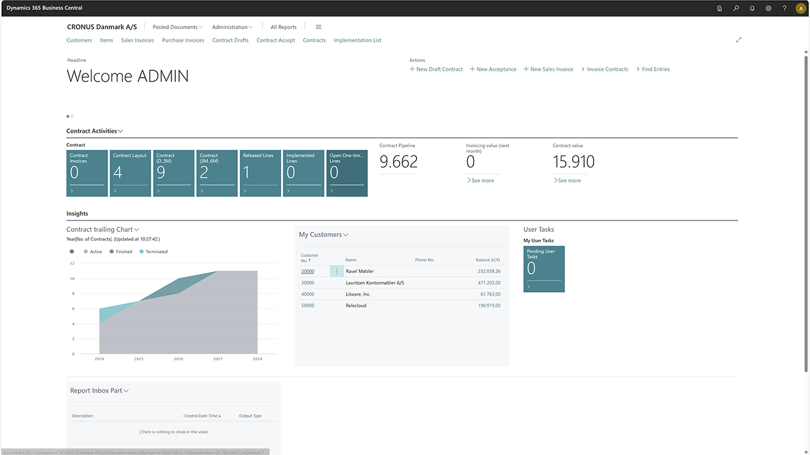Image resolution: width=810 pixels, height=455 pixels.
Task: Expand Posted Documents menu
Action: tap(178, 27)
